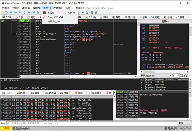Image resolution: width=192 pixels, height=131 pixels.
Task: Click the 隐藏FPU button
Action: tap(166, 21)
